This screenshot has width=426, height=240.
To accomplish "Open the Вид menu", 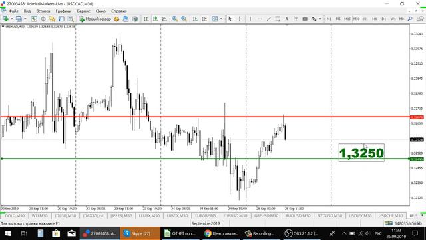I will pos(27,11).
